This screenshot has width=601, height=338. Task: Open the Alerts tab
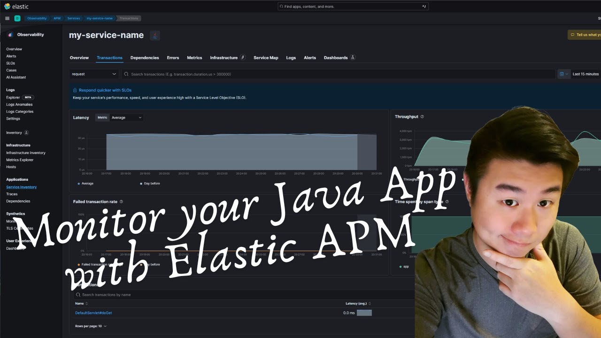click(310, 58)
